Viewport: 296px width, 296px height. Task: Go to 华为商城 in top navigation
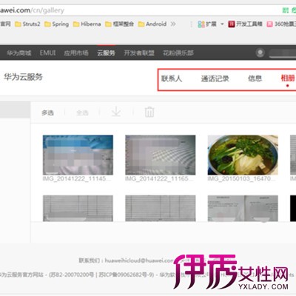point(19,53)
